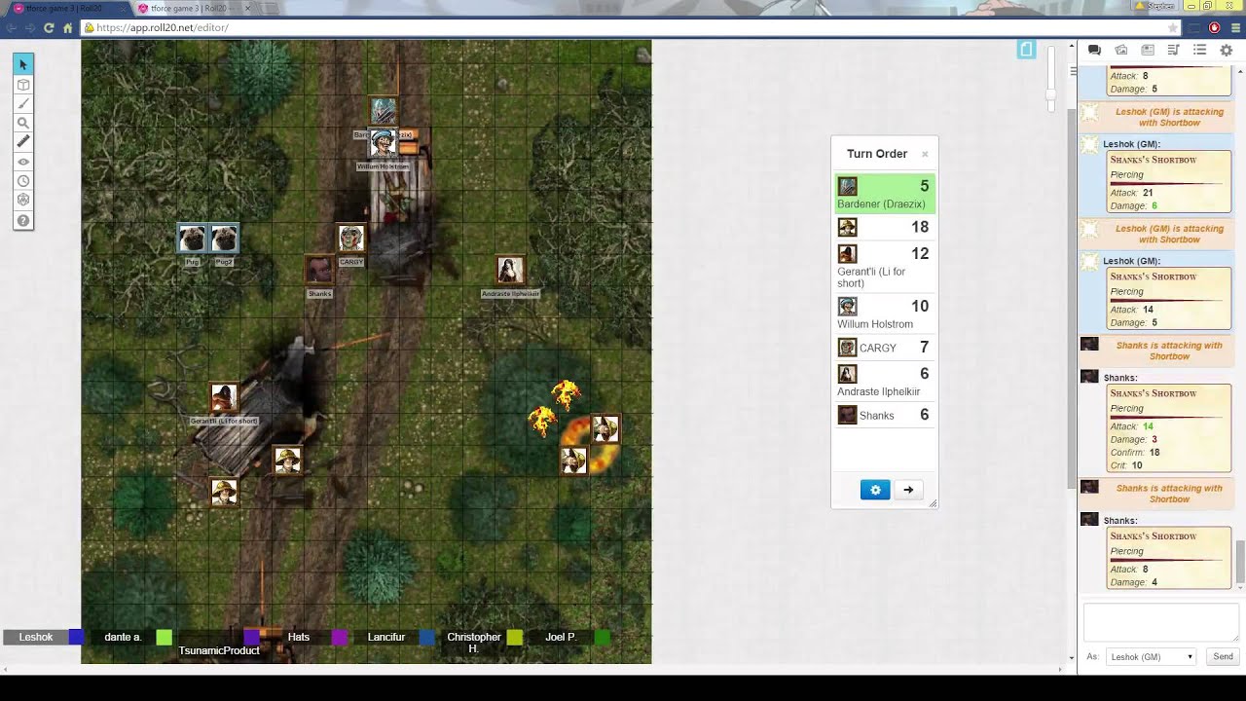This screenshot has width=1246, height=701.
Task: Click Leshok's blue player color swatch
Action: click(x=76, y=637)
